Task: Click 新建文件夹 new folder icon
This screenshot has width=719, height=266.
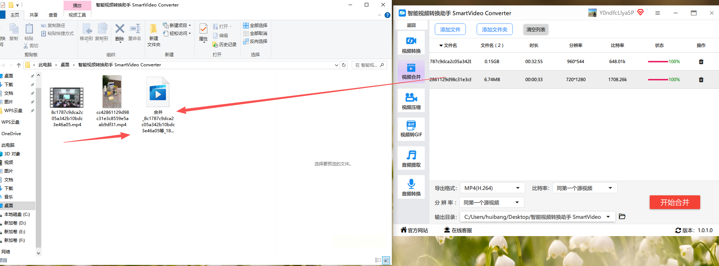Action: [154, 35]
